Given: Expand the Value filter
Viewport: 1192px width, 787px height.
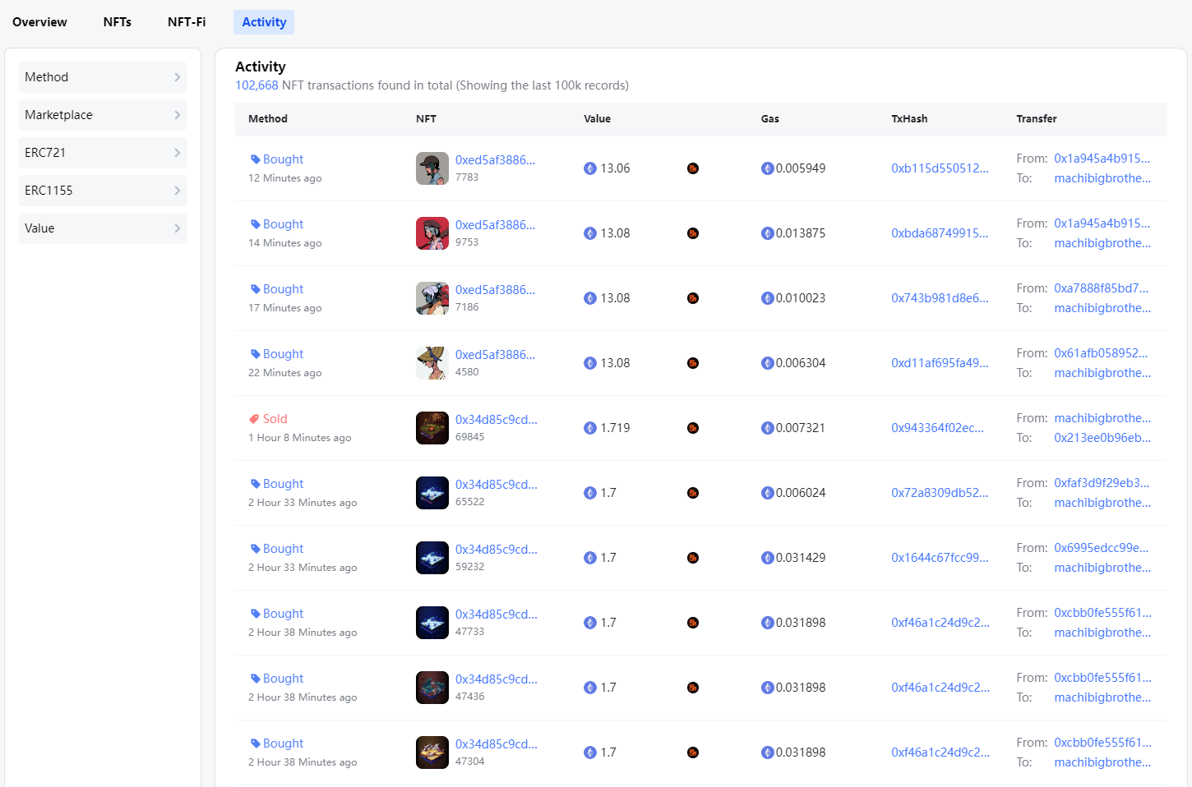Looking at the screenshot, I should point(103,228).
